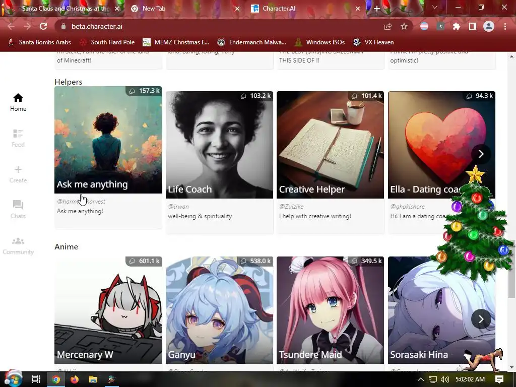Click the Chrome taskbar icon

56,379
